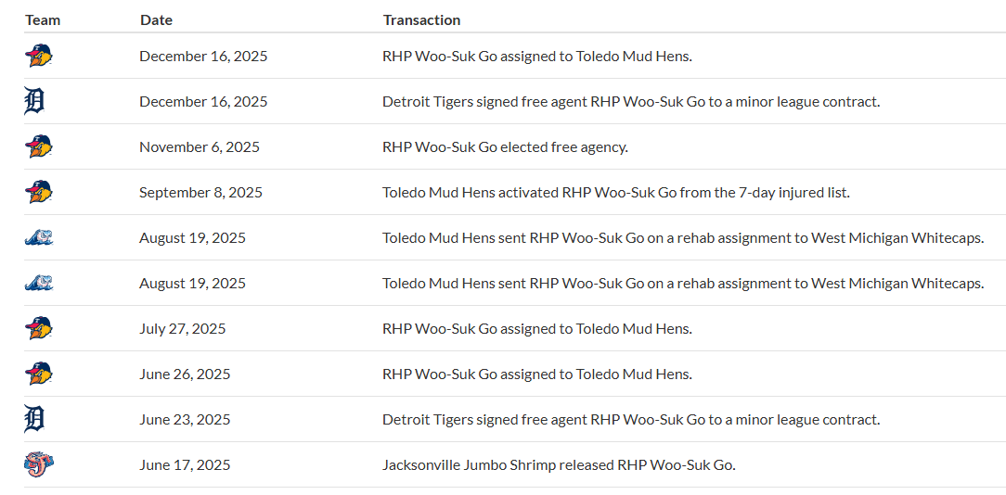1006x495 pixels.
Task: Click the "activated from 7-day injured list" transaction
Action: click(x=615, y=192)
